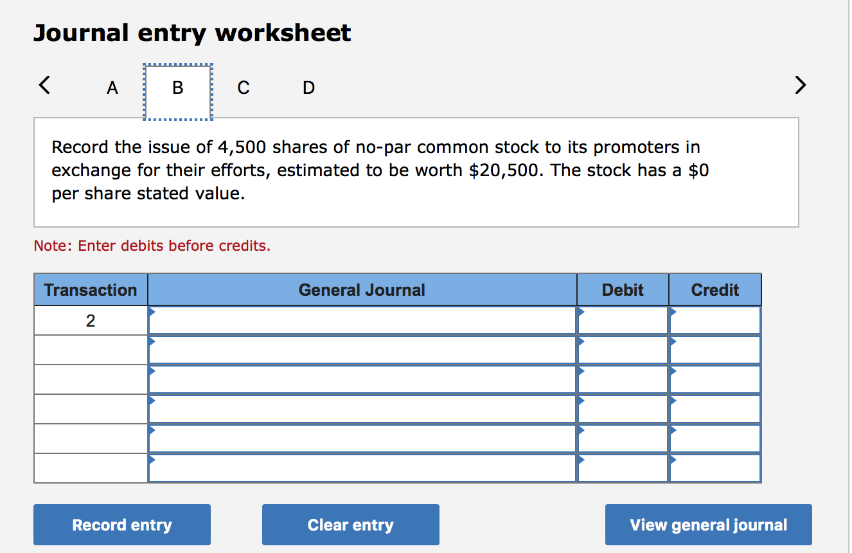852x553 pixels.
Task: Click the Record entry button
Action: (x=122, y=525)
